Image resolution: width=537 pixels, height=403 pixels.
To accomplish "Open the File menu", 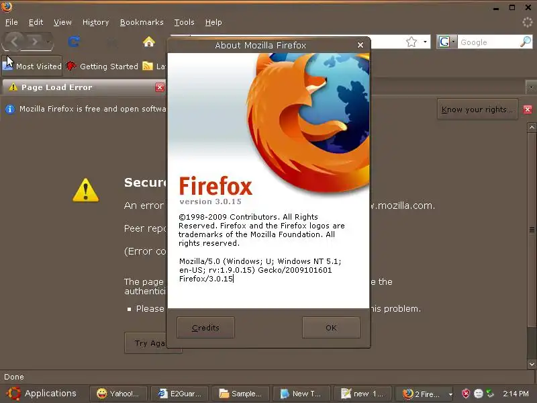I will [x=11, y=22].
